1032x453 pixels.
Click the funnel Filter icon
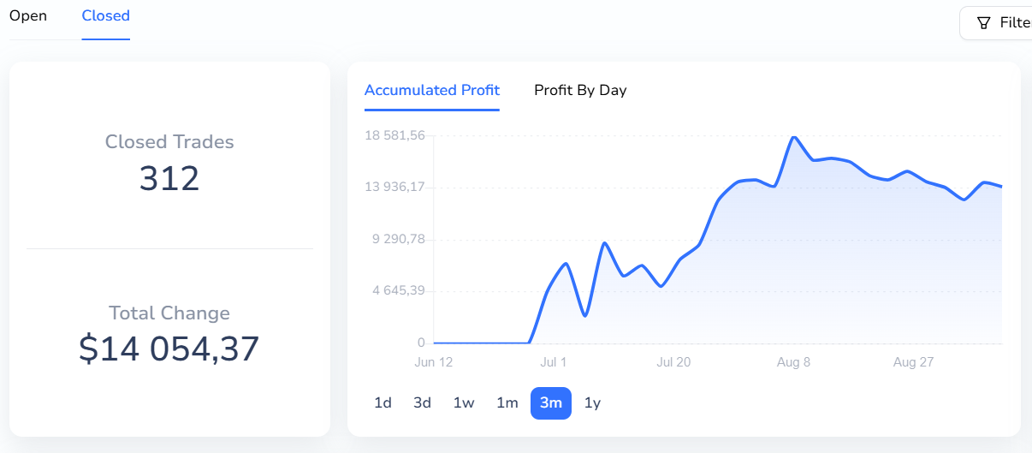pyautogui.click(x=983, y=23)
